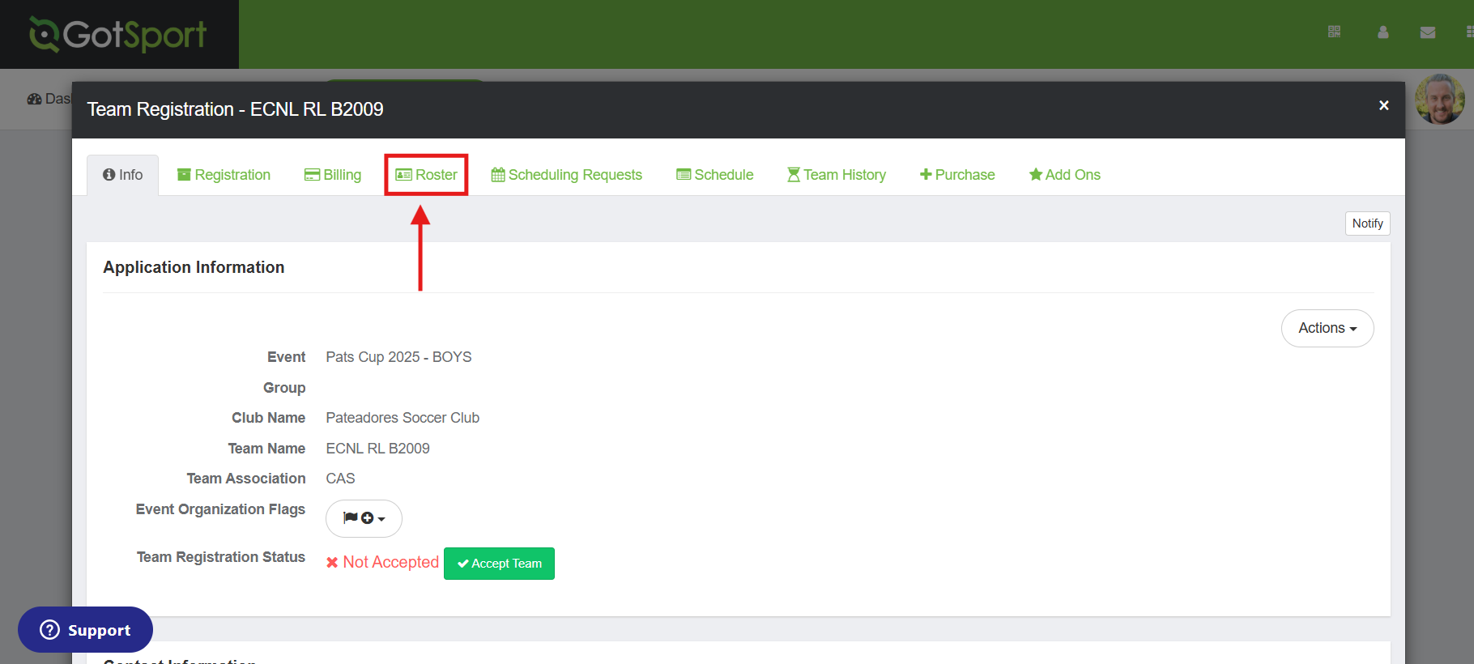Image resolution: width=1474 pixels, height=664 pixels.
Task: Open the Scheduling Requests tab
Action: pos(566,175)
